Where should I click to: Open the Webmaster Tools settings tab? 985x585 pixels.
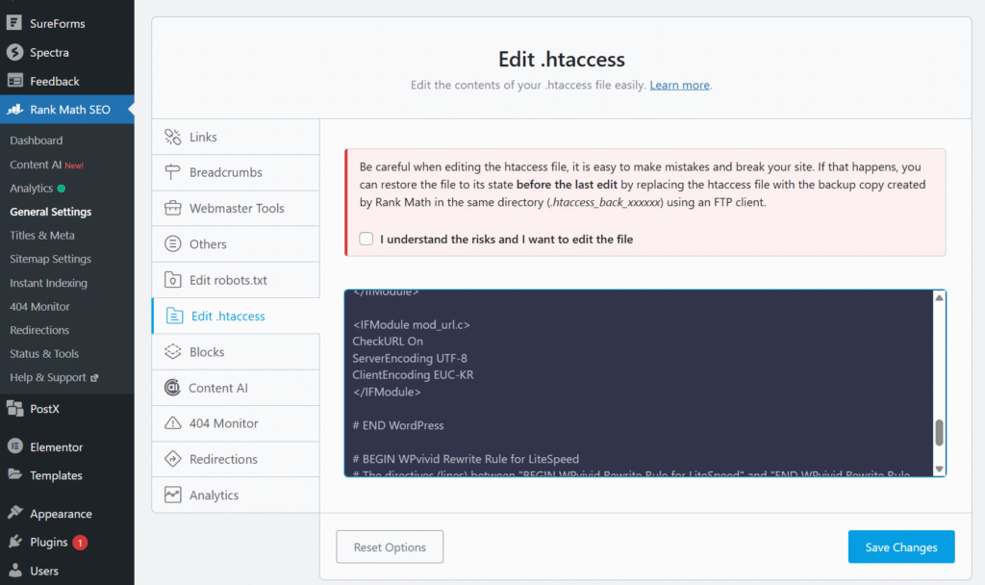point(236,208)
